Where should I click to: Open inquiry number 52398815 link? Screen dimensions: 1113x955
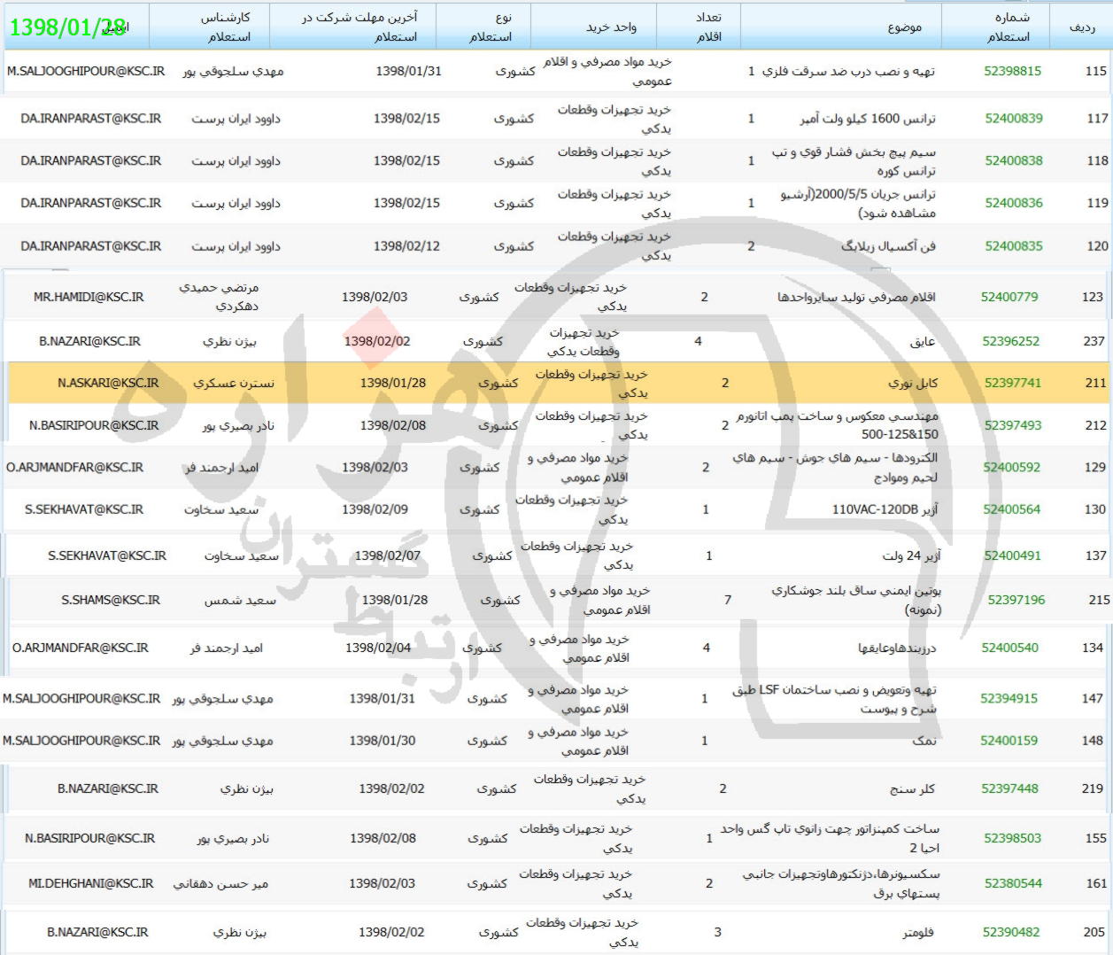[x=1012, y=72]
